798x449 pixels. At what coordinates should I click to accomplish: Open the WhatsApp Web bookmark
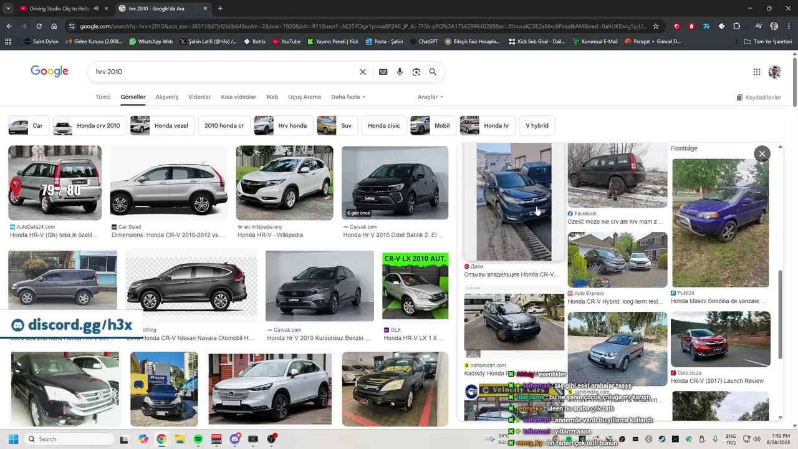click(151, 41)
